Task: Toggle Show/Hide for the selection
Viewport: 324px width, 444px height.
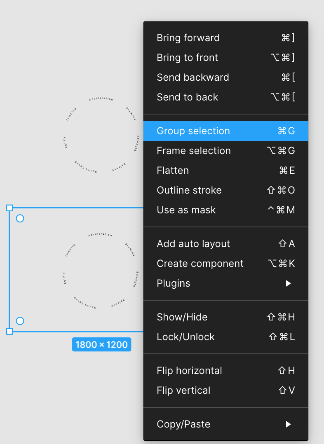Action: coord(182,317)
